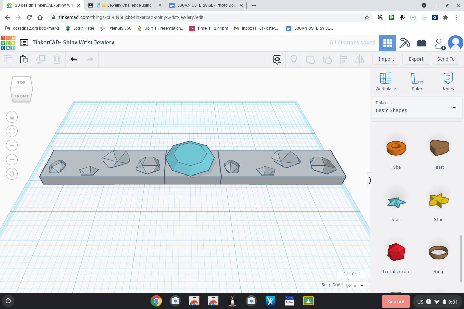Select the Workplane tool

pyautogui.click(x=386, y=82)
